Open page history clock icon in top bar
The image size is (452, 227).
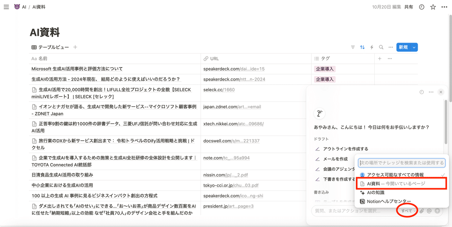pos(421,7)
